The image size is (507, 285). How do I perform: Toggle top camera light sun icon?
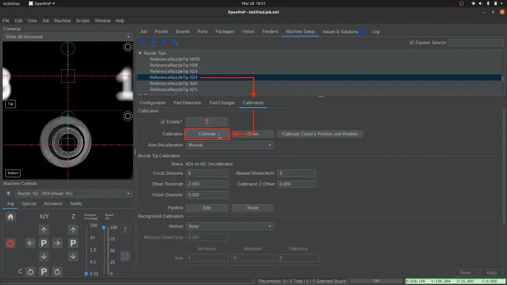(127, 47)
